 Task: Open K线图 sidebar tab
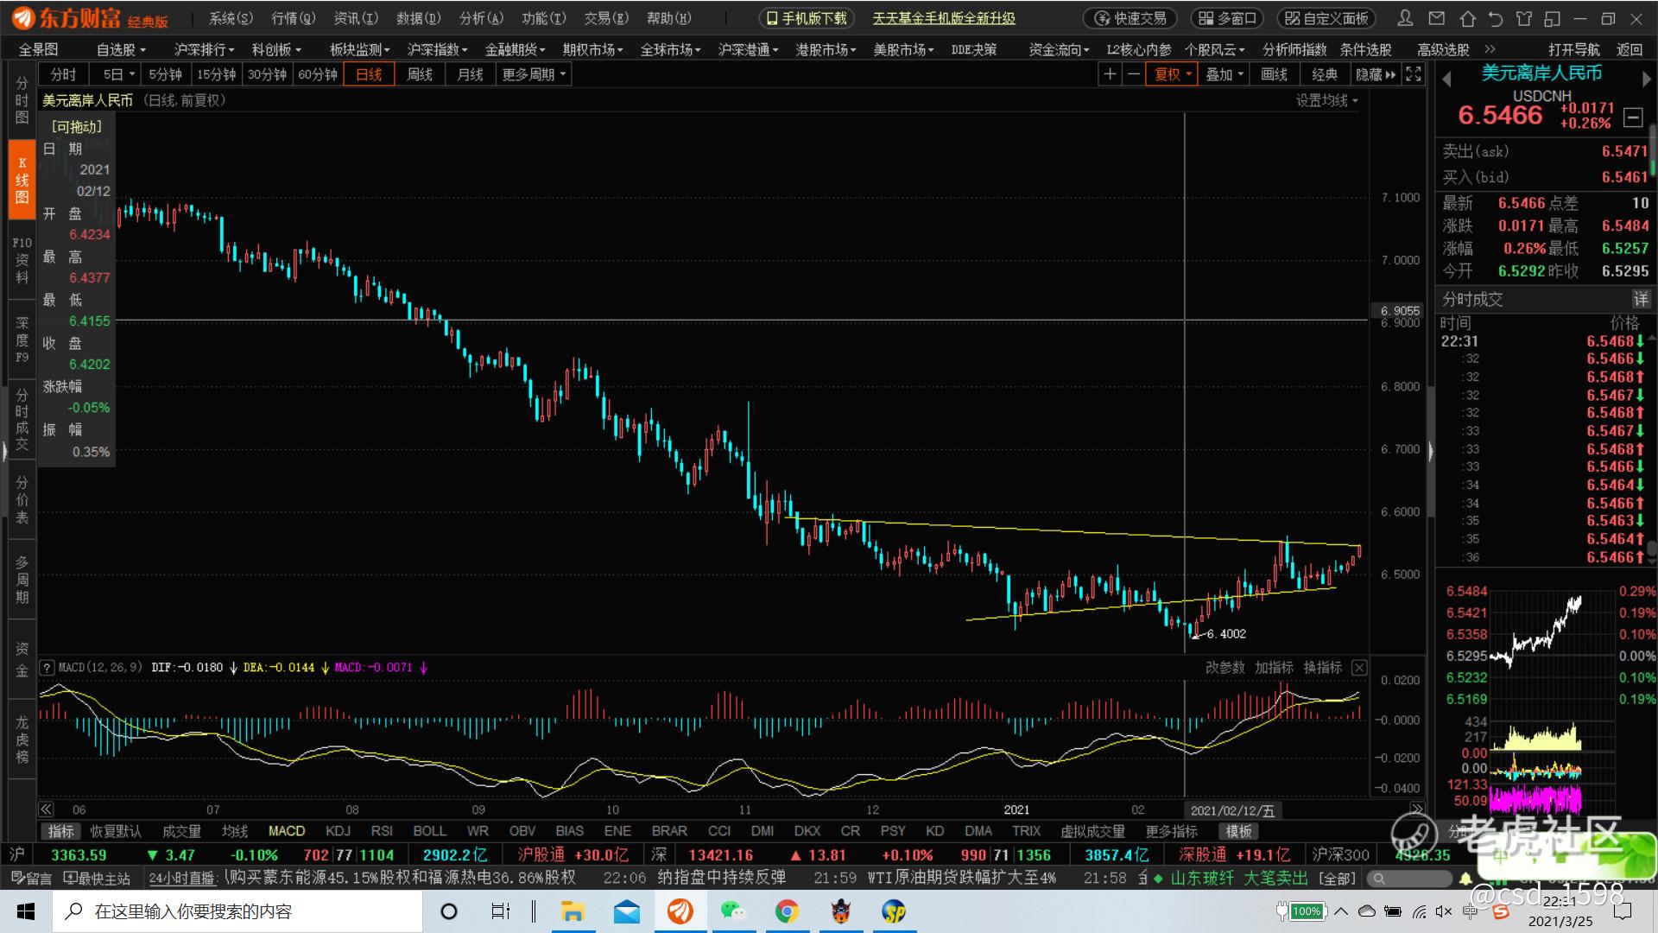(x=22, y=180)
